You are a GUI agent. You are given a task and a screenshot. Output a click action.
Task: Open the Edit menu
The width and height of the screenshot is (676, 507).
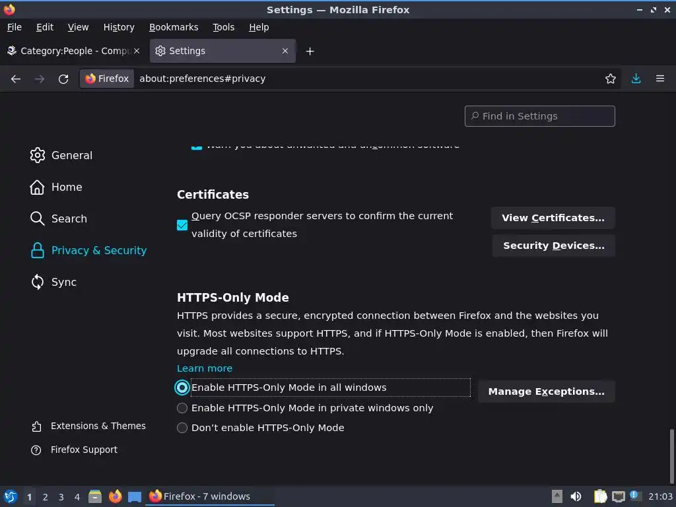tap(45, 27)
